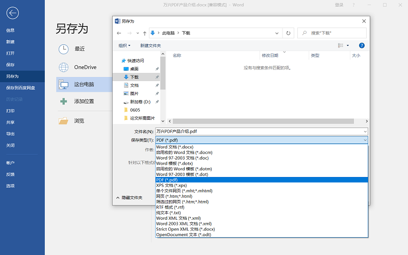Open the Organize dropdown menu
This screenshot has height=255, width=408.
[x=124, y=45]
